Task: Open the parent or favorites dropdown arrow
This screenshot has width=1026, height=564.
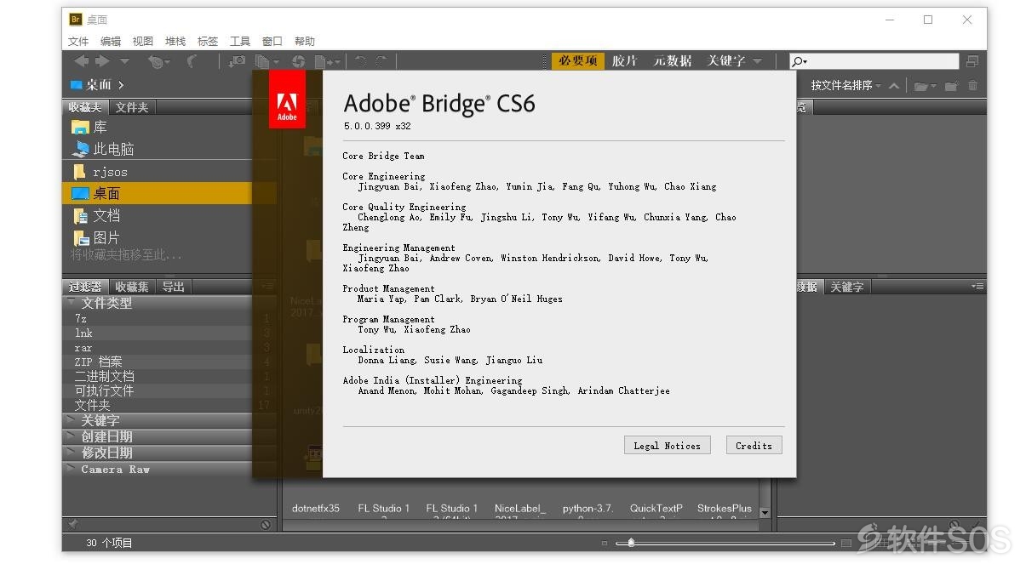Action: pyautogui.click(x=124, y=61)
